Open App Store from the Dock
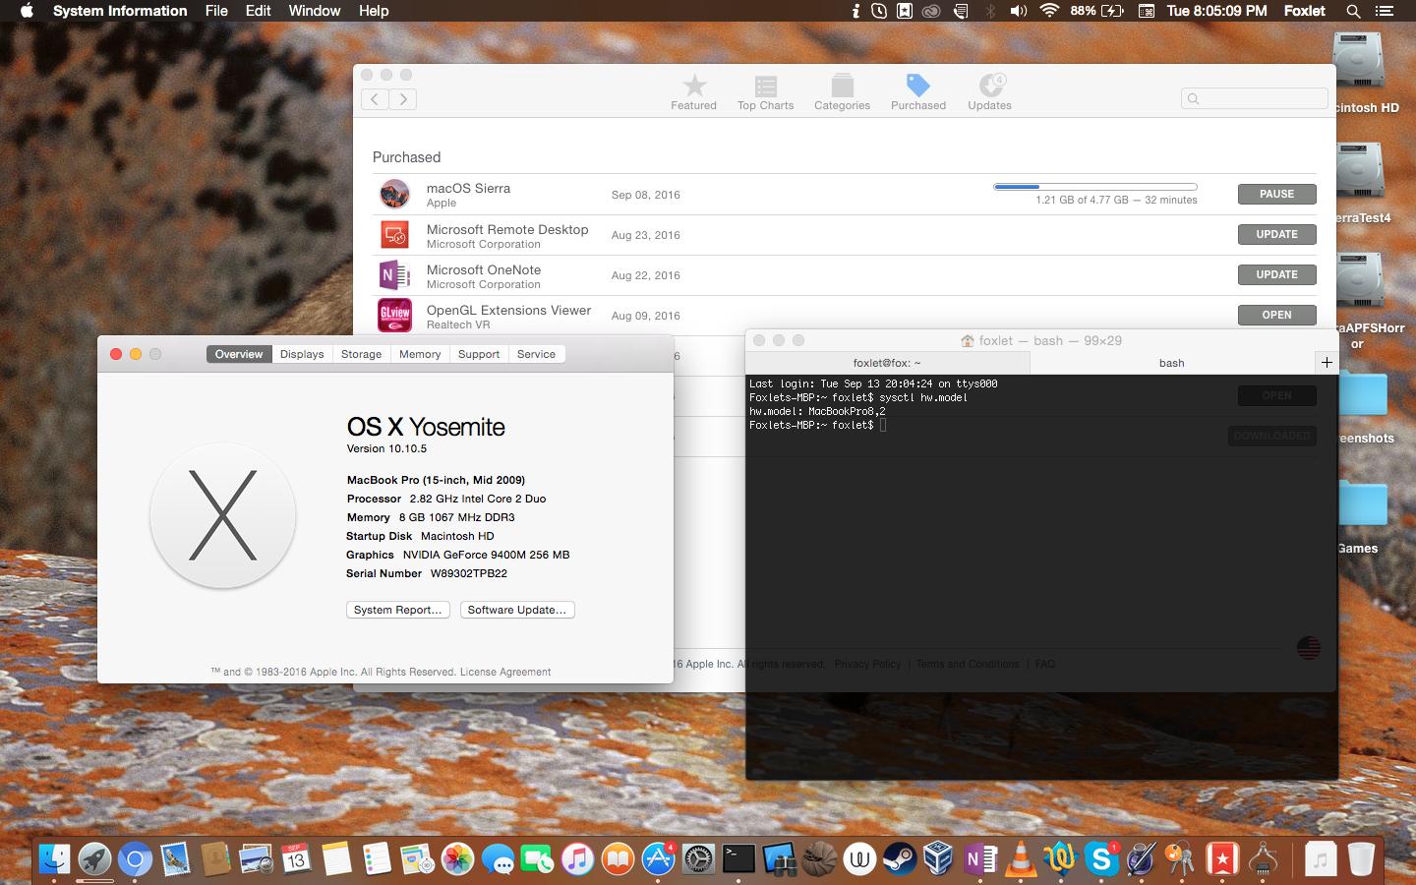This screenshot has width=1416, height=885. click(x=658, y=859)
